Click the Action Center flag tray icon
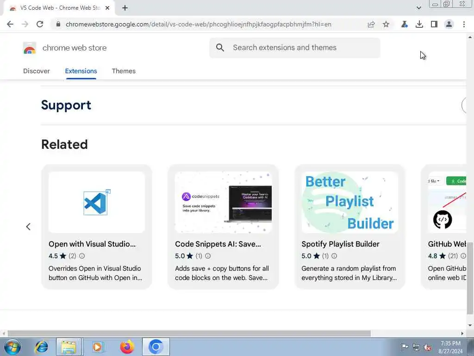This screenshot has height=356, width=474. point(405,347)
